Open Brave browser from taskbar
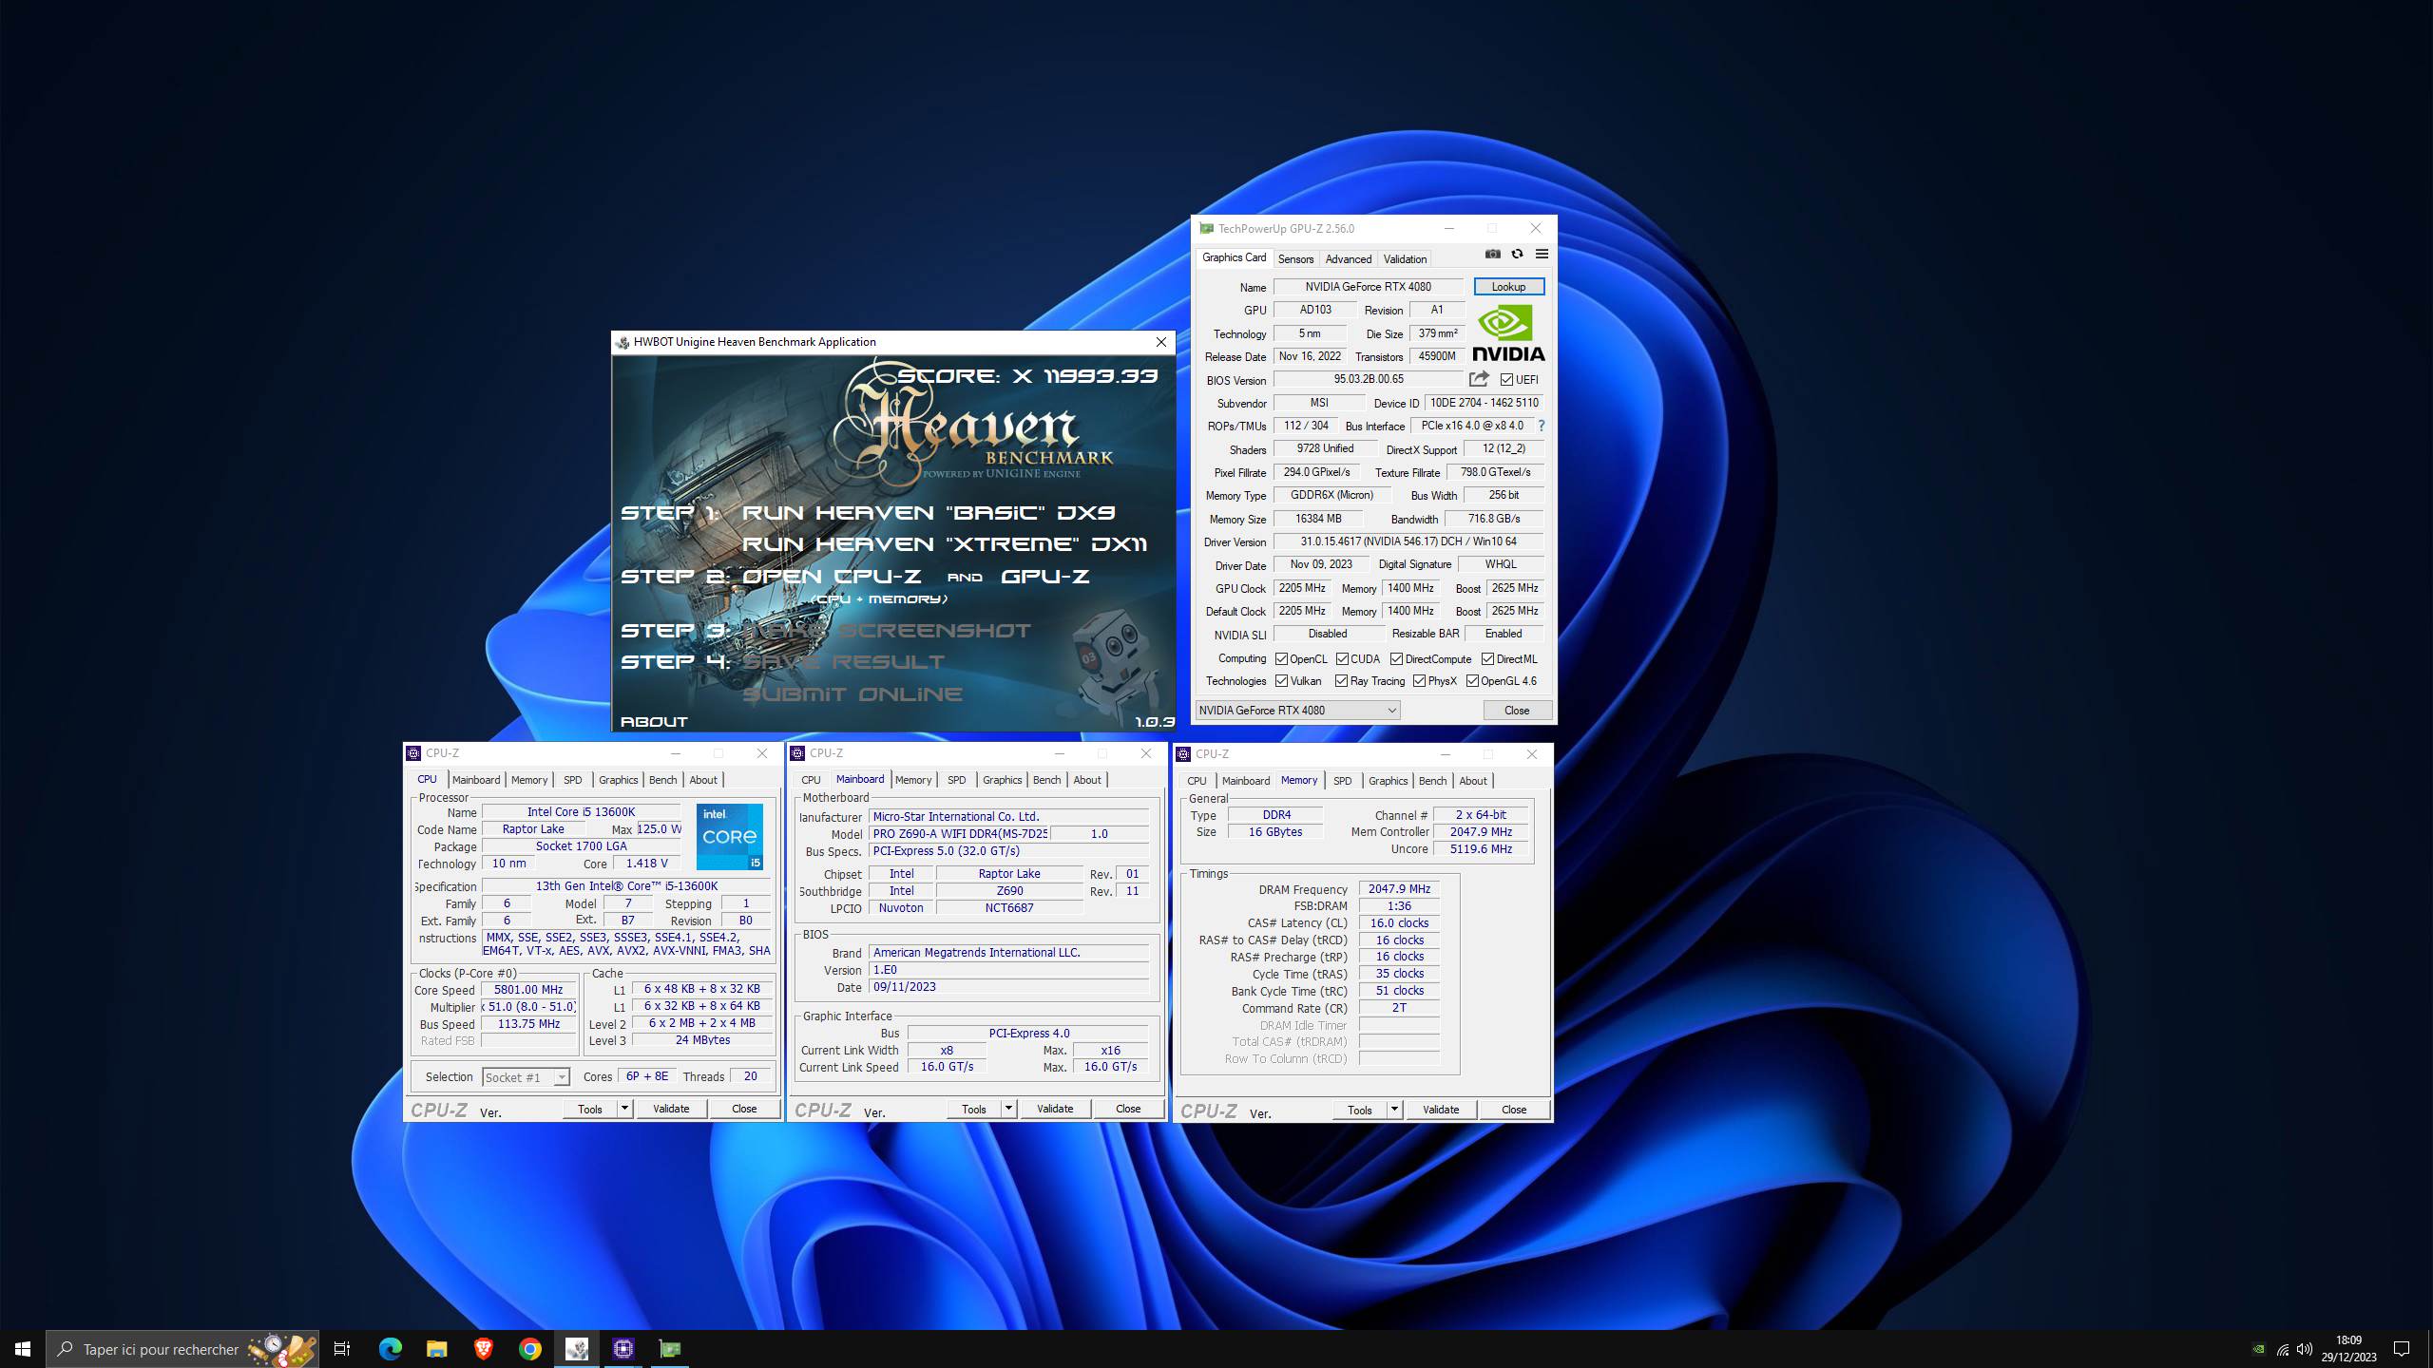 [x=483, y=1349]
